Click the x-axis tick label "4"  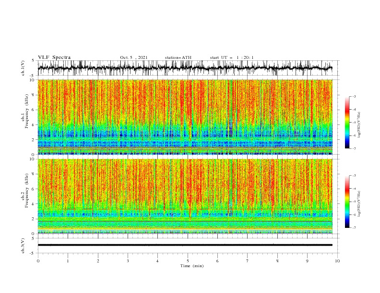(x=158, y=261)
